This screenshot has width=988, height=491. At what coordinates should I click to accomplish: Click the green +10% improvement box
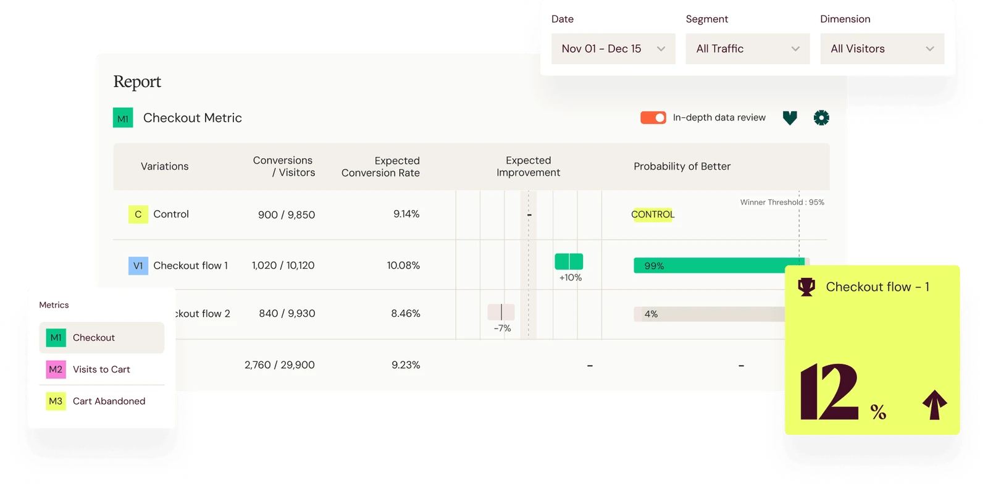[x=569, y=261]
